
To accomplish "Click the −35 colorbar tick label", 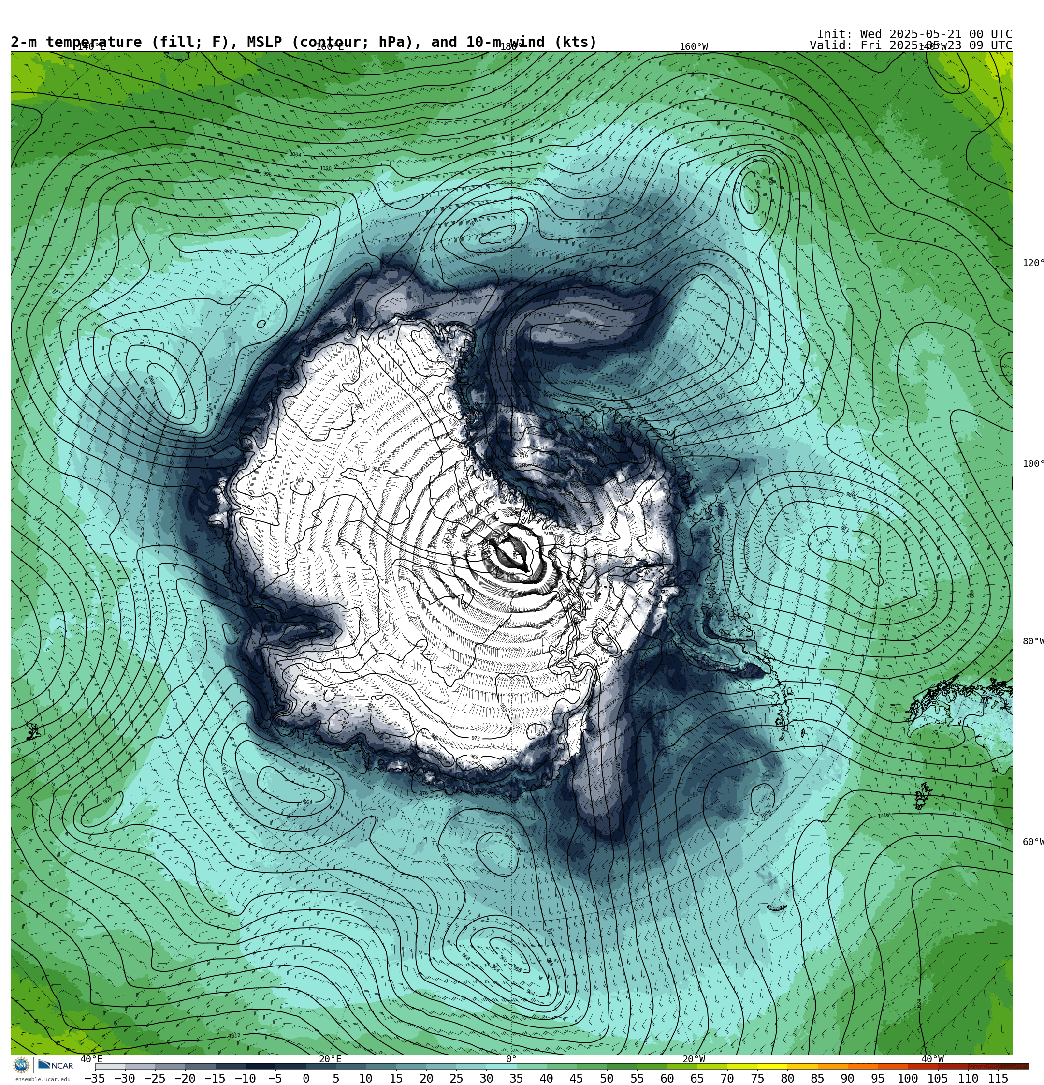I will click(x=94, y=1078).
